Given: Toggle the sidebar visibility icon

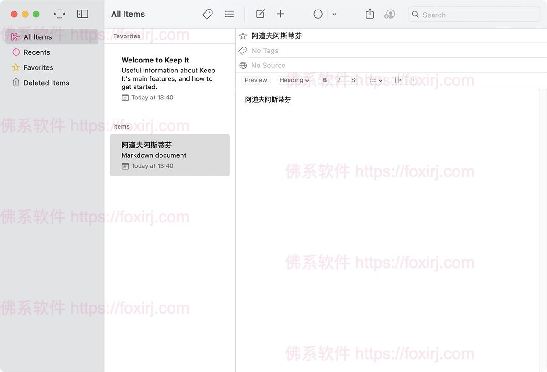Looking at the screenshot, I should [x=83, y=14].
